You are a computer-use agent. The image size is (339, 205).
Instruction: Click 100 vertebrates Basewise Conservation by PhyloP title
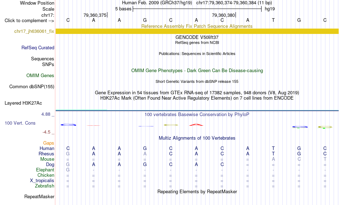(x=197, y=115)
